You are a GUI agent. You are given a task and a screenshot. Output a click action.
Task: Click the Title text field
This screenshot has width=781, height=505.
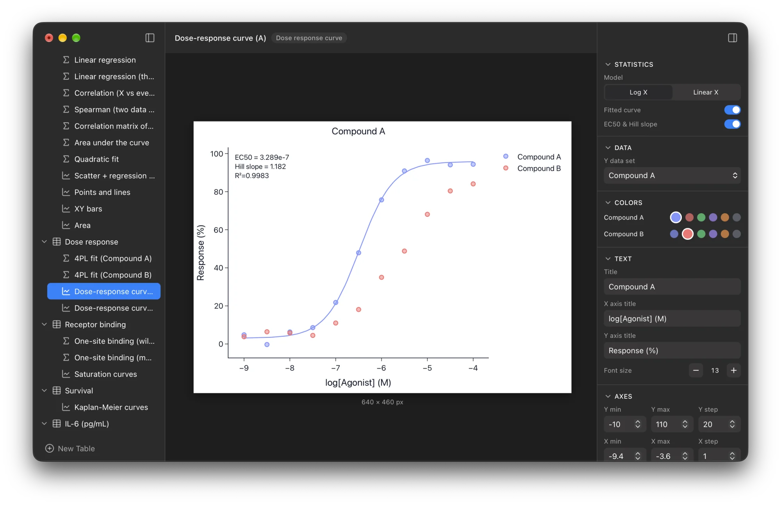tap(672, 287)
